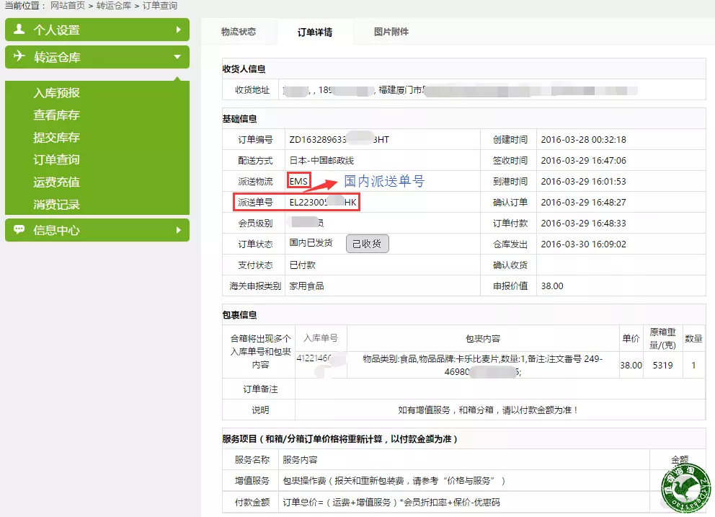The image size is (715, 517).
Task: Select the 订单详情 tab
Action: coord(315,32)
